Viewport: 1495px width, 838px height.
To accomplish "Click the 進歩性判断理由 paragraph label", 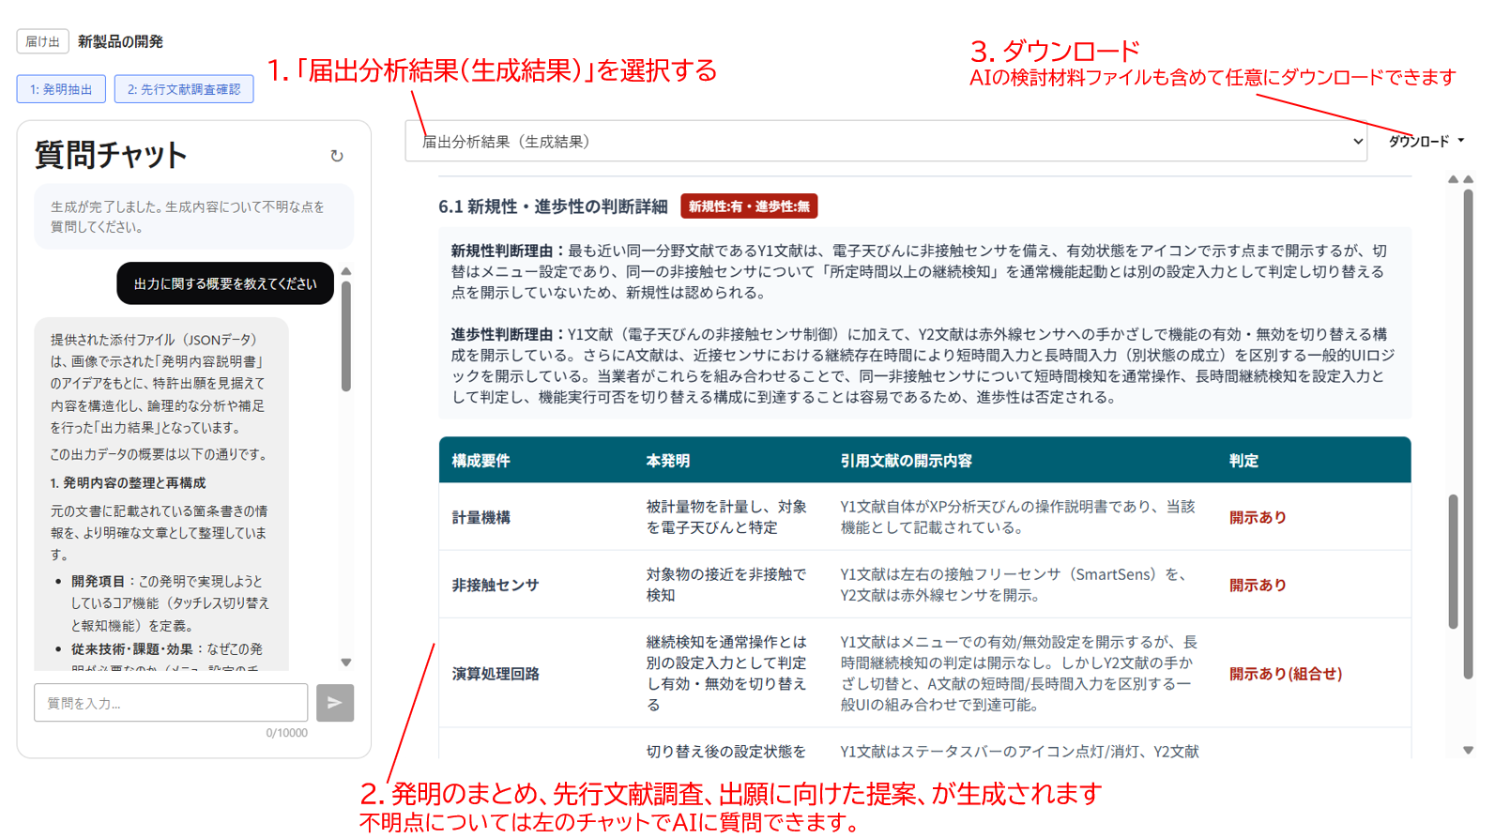I will pyautogui.click(x=509, y=334).
